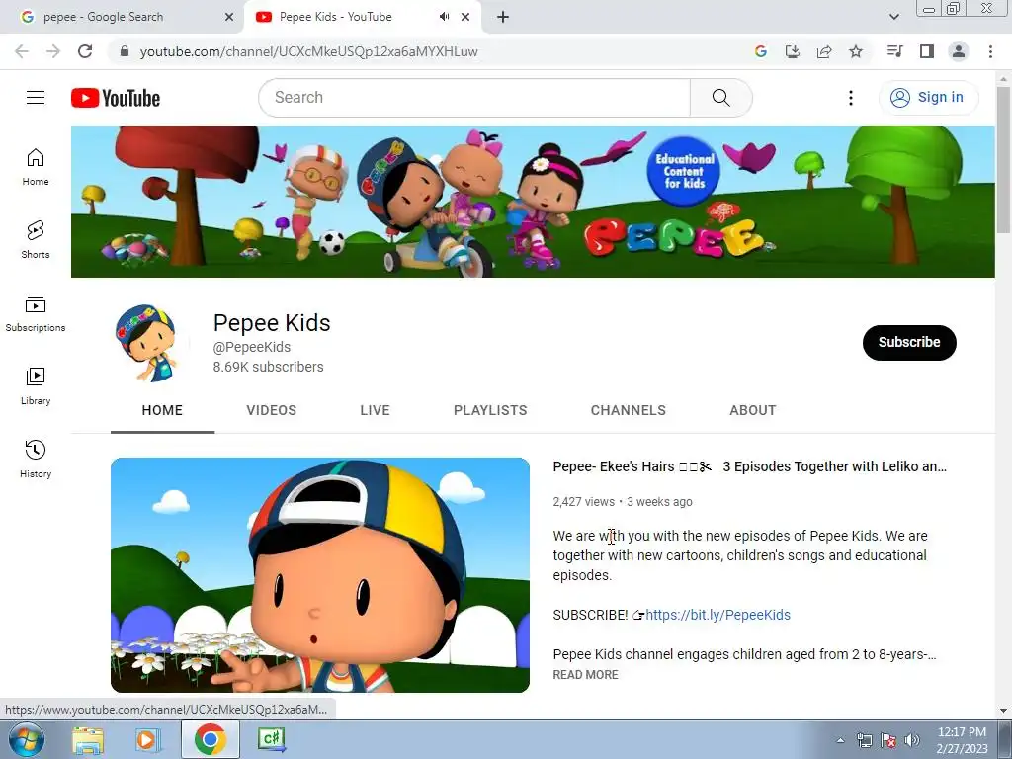View site info lock icon
Screen dimensions: 1012x759
click(125, 51)
